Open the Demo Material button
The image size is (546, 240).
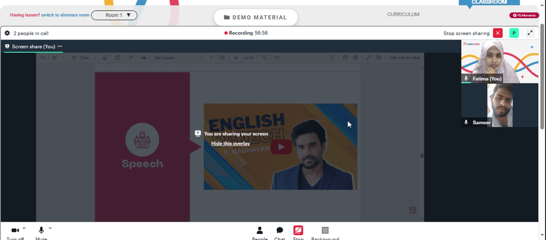point(256,17)
